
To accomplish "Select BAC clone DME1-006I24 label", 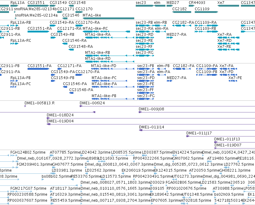I will pyautogui.click(x=92, y=103).
